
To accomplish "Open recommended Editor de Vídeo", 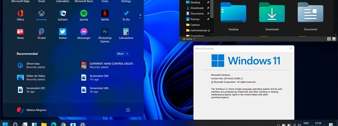I will tap(31, 78).
